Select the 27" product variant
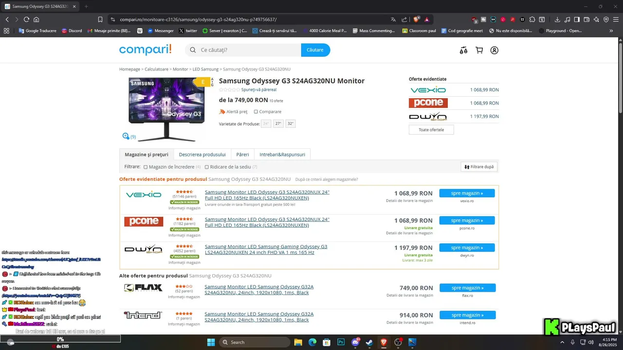Screen dimensions: 623x350 (278, 124)
